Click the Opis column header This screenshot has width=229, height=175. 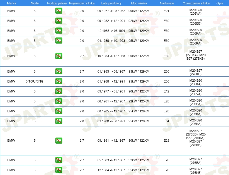pos(220,3)
